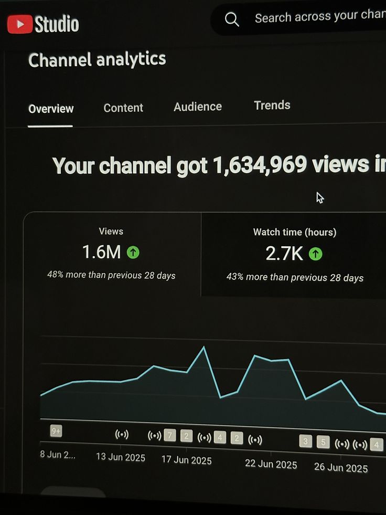
Task: Open the 7 videos published marker
Action: (x=170, y=435)
